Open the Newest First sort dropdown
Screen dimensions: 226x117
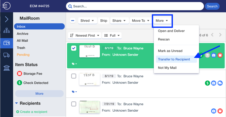point(84,36)
